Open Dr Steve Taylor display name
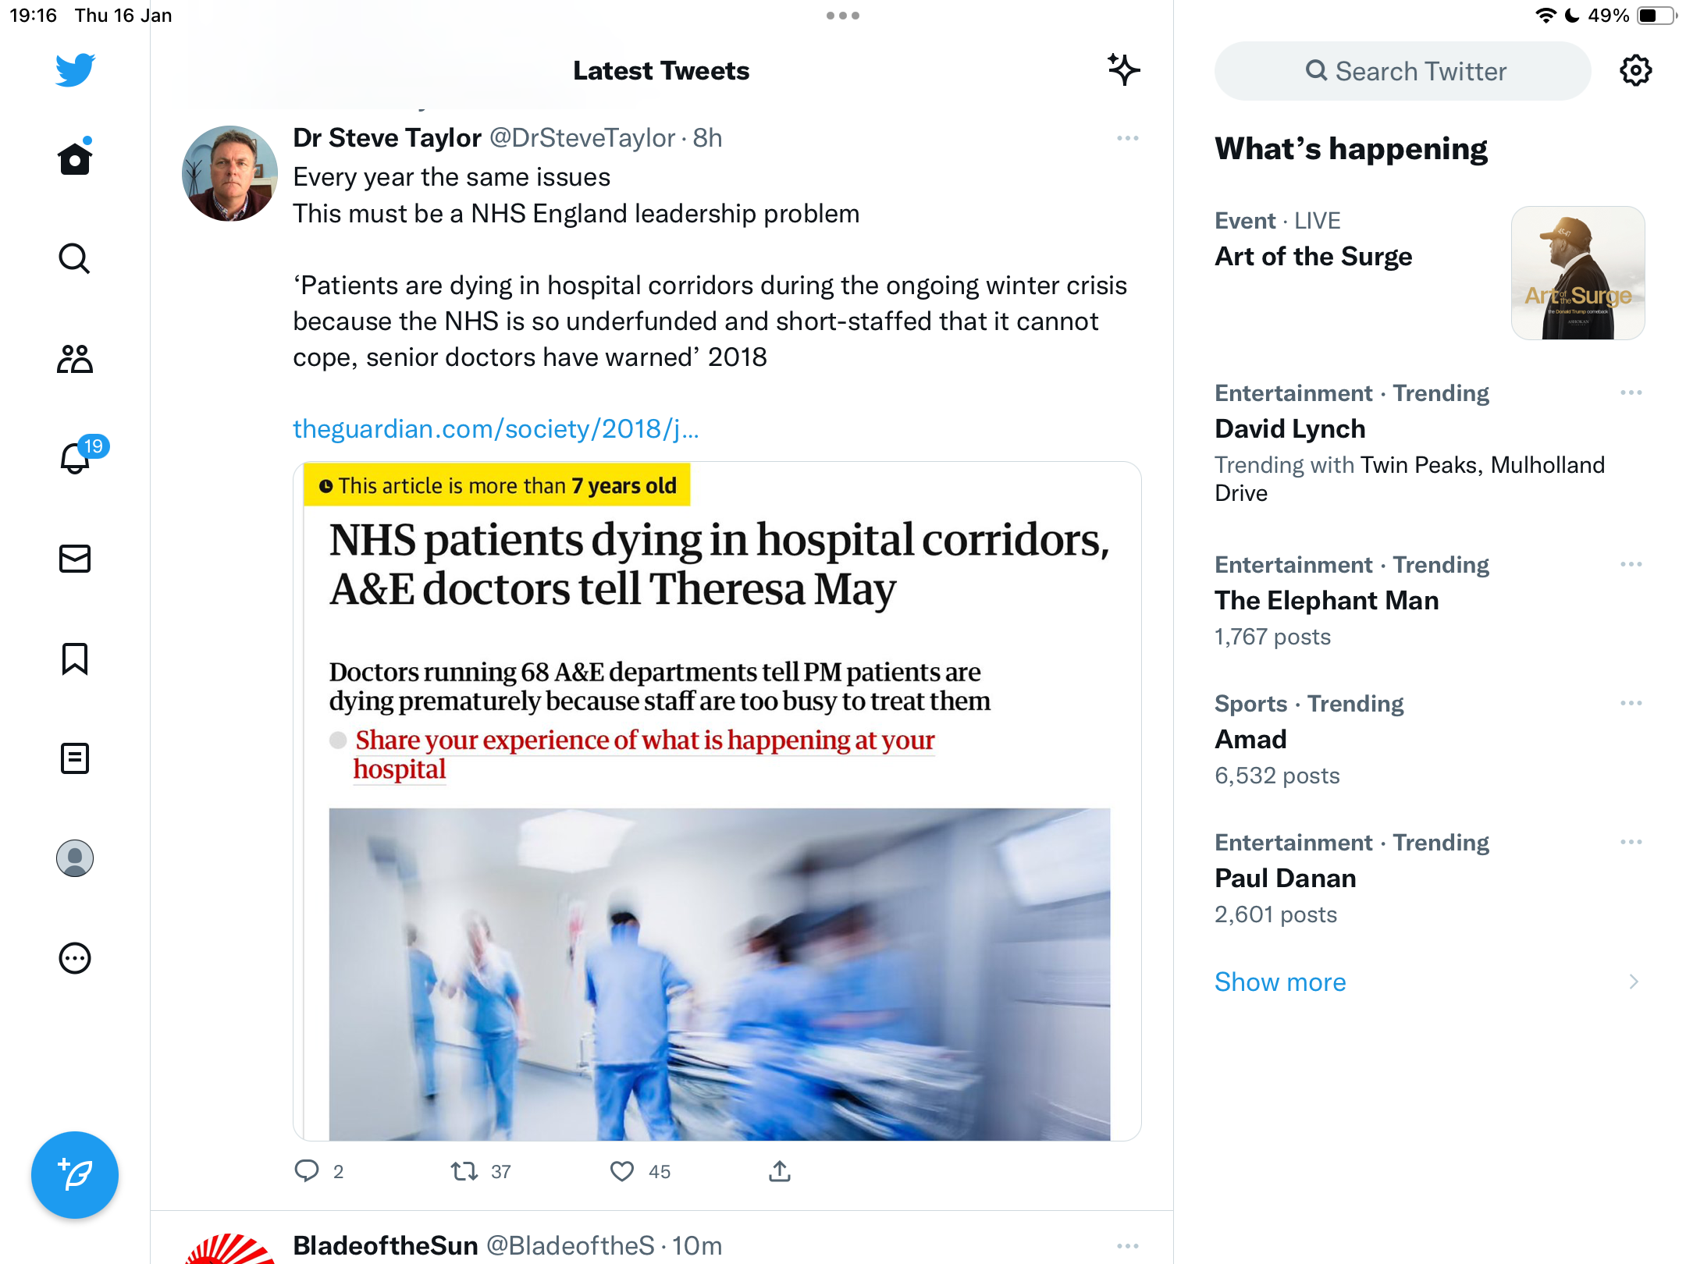Image resolution: width=1686 pixels, height=1264 pixels. click(x=387, y=138)
